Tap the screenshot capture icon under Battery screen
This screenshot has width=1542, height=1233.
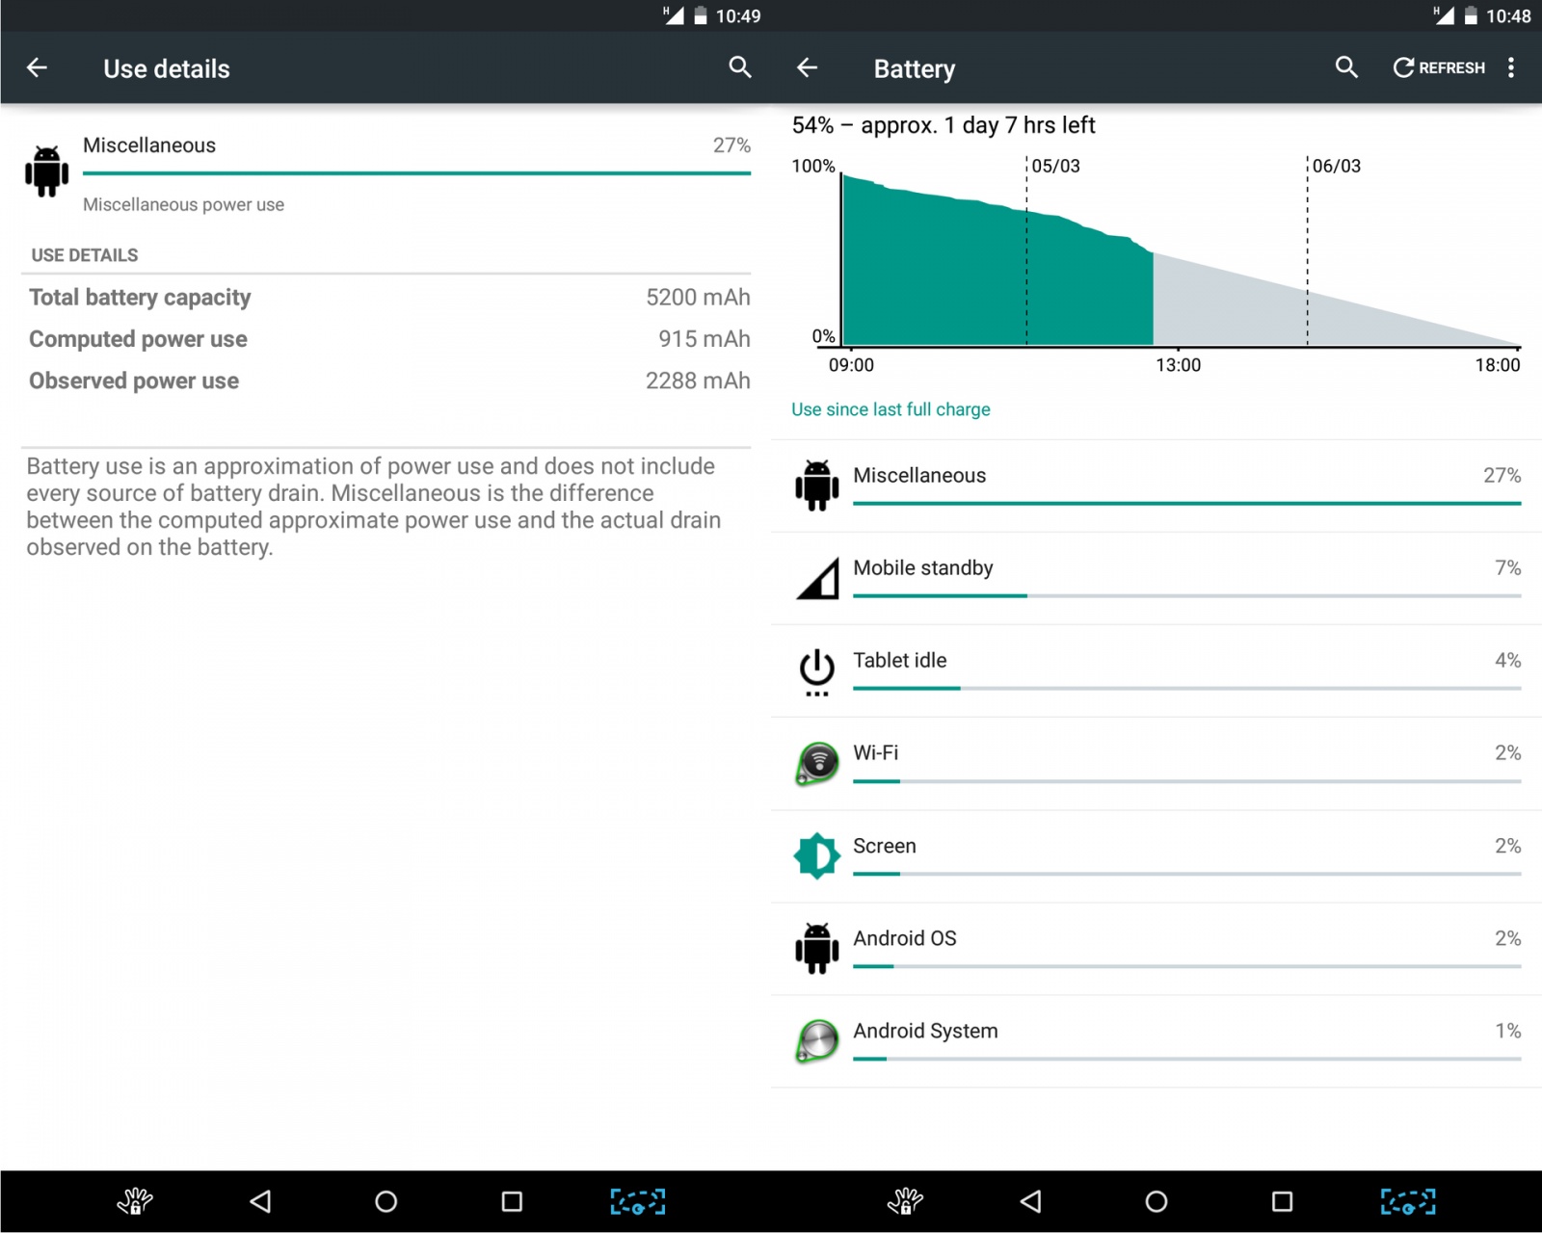pyautogui.click(x=1408, y=1201)
